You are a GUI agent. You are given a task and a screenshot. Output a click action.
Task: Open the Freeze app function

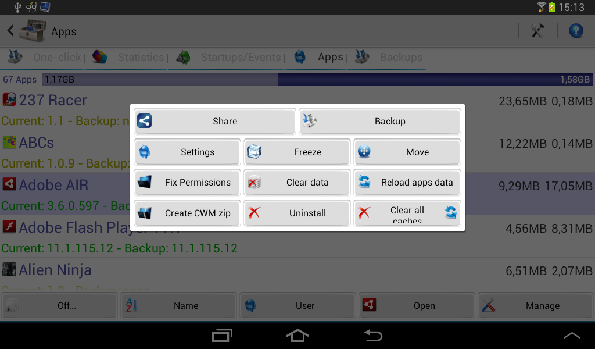coord(297,152)
